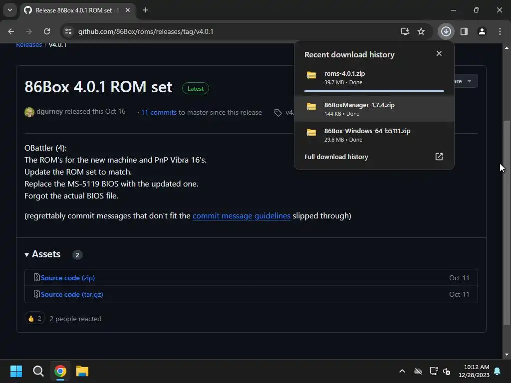Image resolution: width=511 pixels, height=383 pixels.
Task: Open dgurney's avatar
Action: (29, 112)
